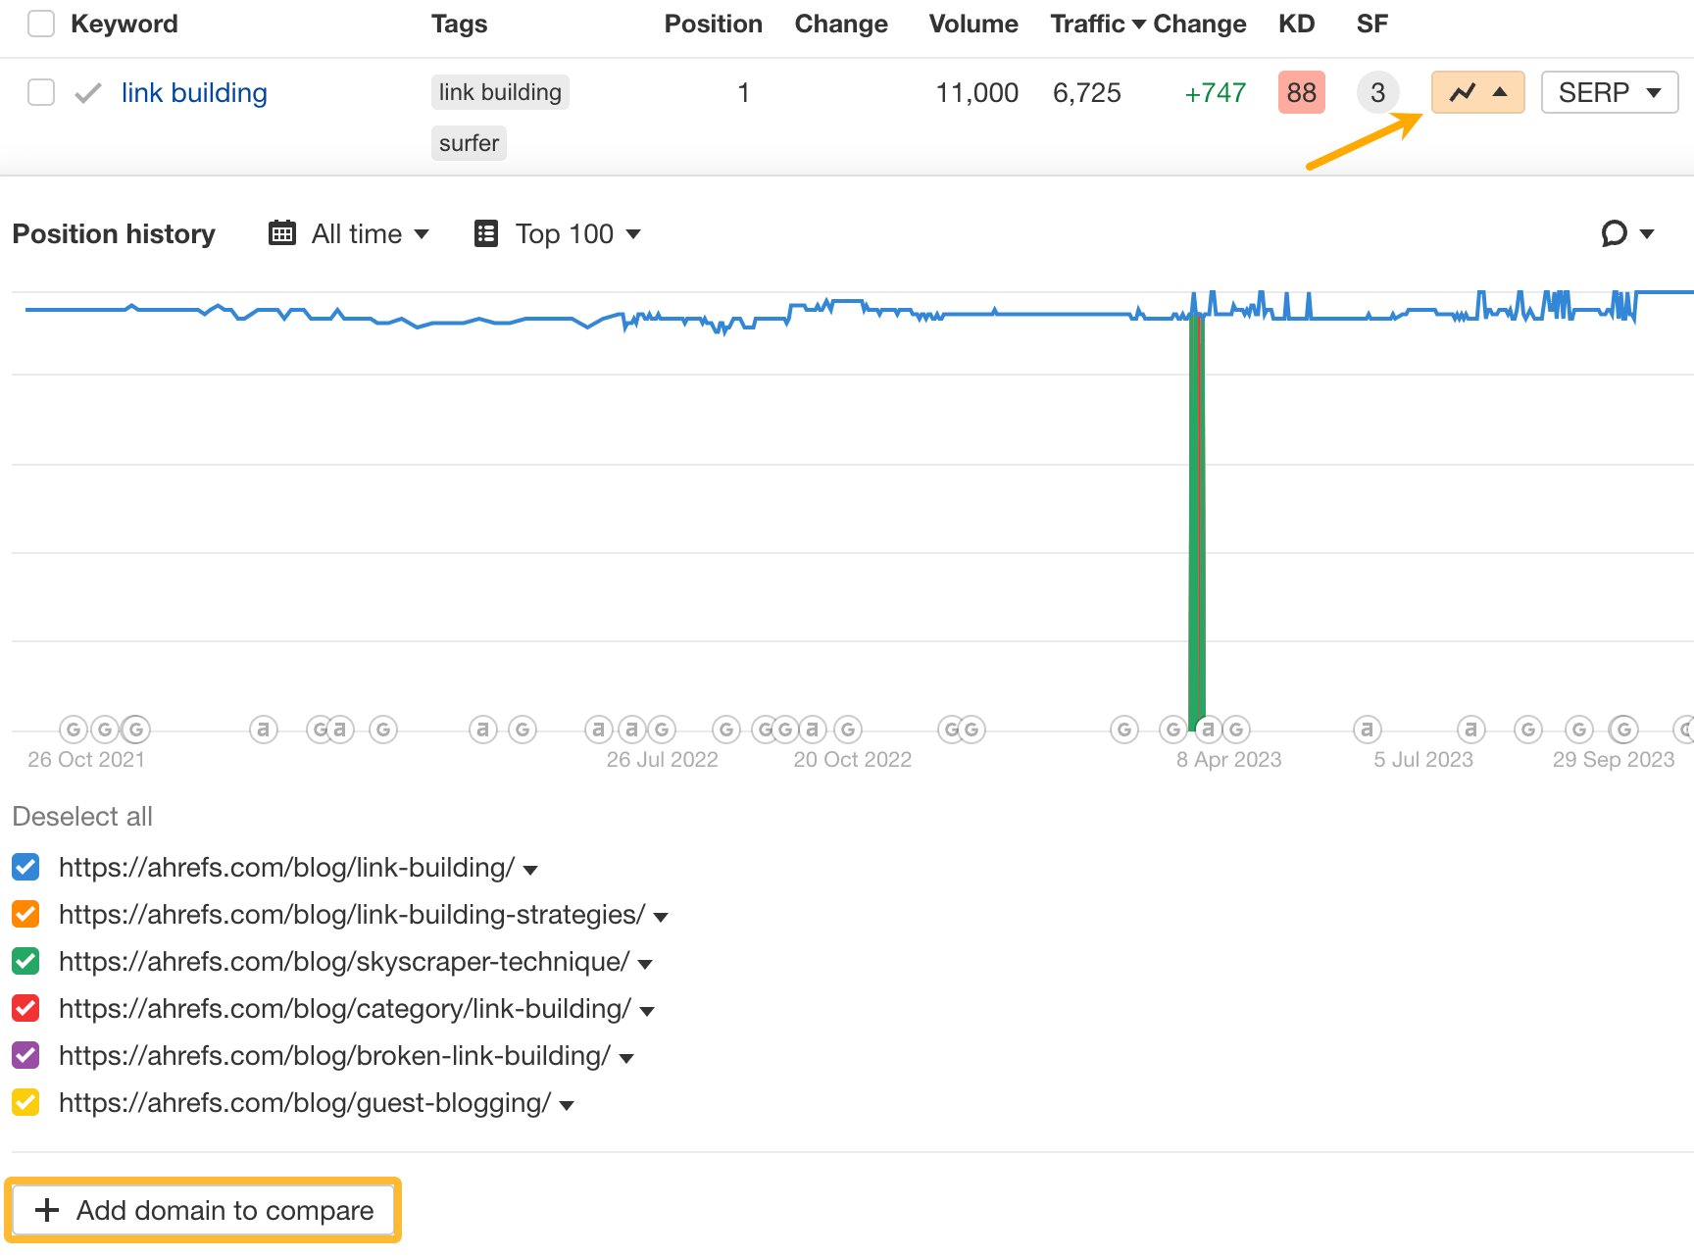Click the Deselect all link

point(82,816)
